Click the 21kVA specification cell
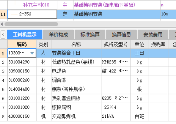The height and width of the screenshot is (124, 176). 116,116
